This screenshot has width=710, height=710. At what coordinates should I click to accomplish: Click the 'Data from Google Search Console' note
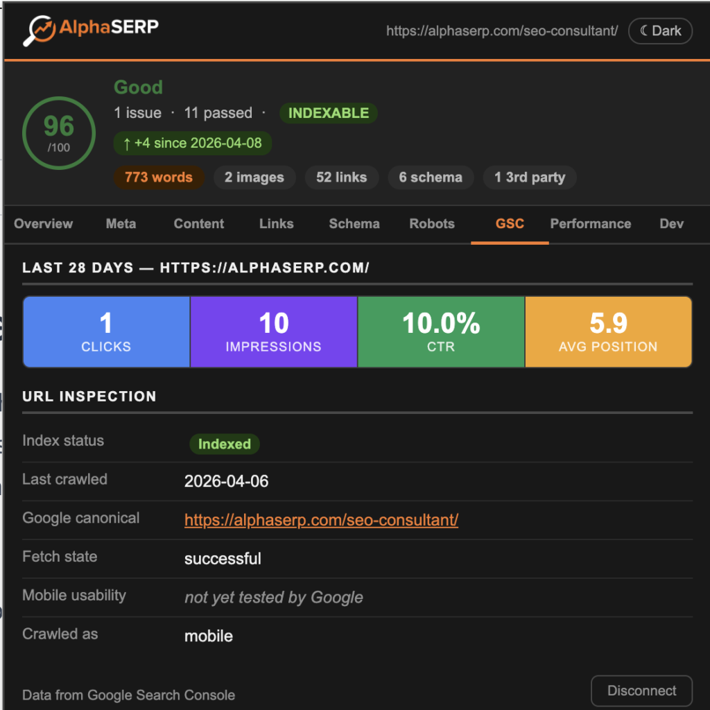coord(128,695)
